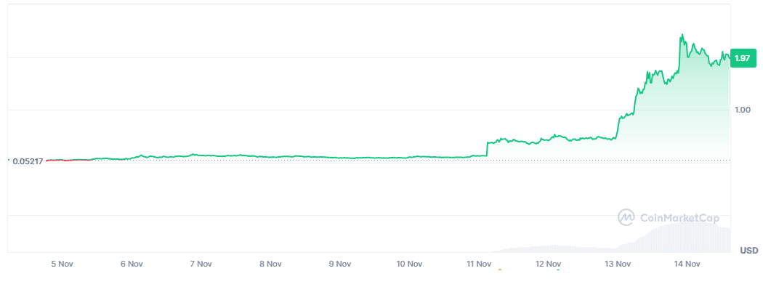This screenshot has height=287, width=763.
Task: Click the 13 Nov date label
Action: pos(618,264)
